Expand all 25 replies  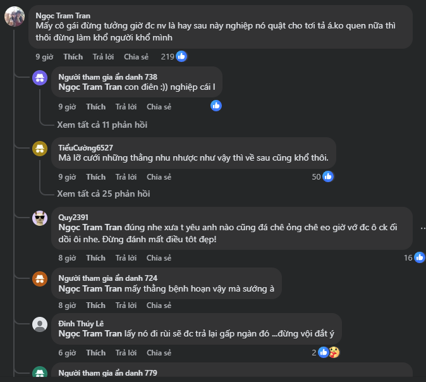[x=103, y=194]
